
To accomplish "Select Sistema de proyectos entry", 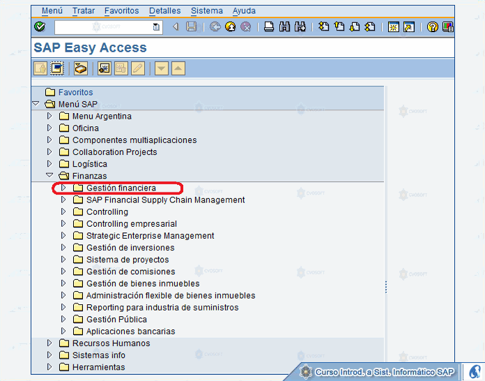I will pos(128,260).
